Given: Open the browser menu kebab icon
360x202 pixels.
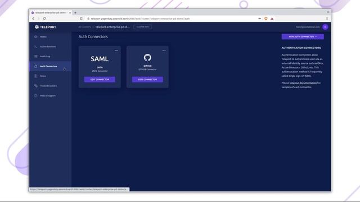Looking at the screenshot, I should [x=327, y=19].
